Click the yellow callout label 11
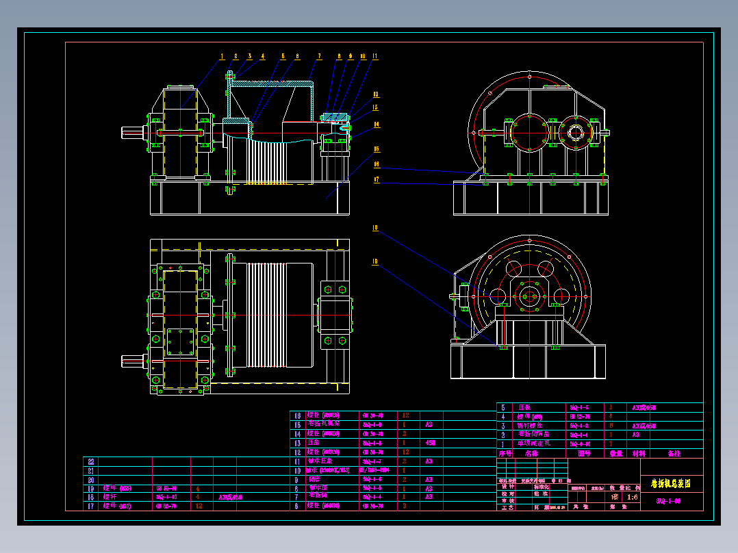The image size is (738, 553). [x=374, y=57]
